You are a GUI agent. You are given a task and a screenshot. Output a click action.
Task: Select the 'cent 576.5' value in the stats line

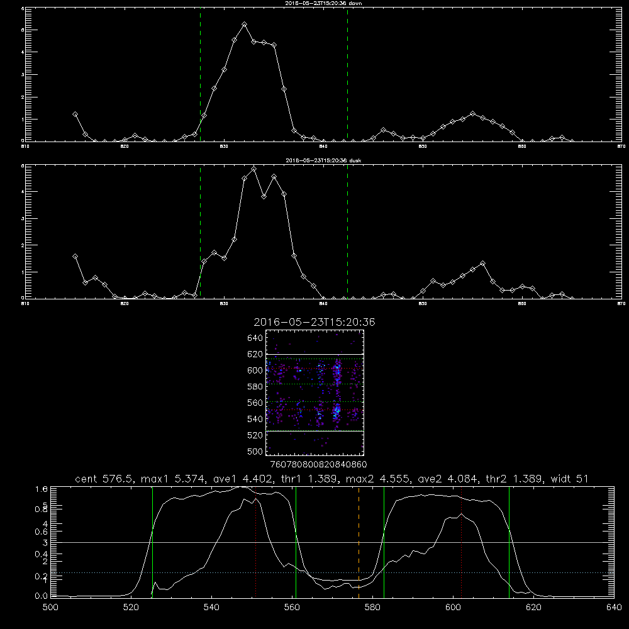(104, 479)
